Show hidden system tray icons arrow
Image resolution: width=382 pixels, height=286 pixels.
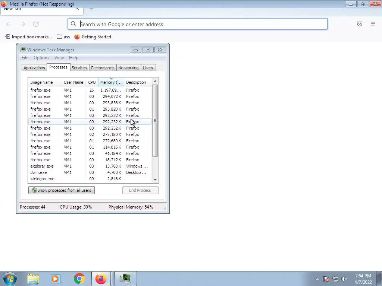[x=317, y=279]
